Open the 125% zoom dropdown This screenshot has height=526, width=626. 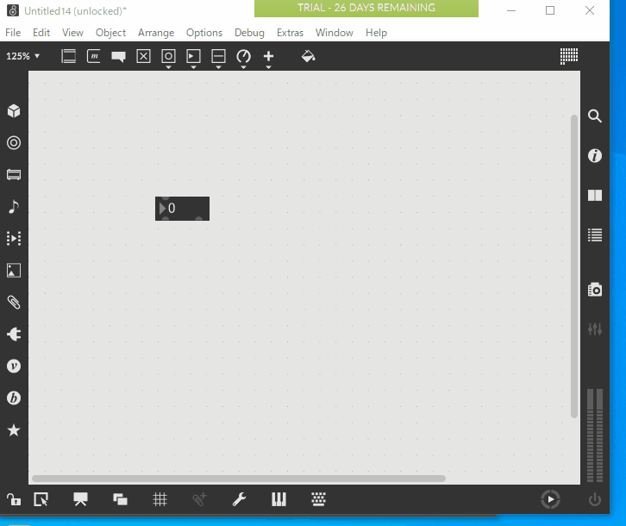pyautogui.click(x=22, y=56)
